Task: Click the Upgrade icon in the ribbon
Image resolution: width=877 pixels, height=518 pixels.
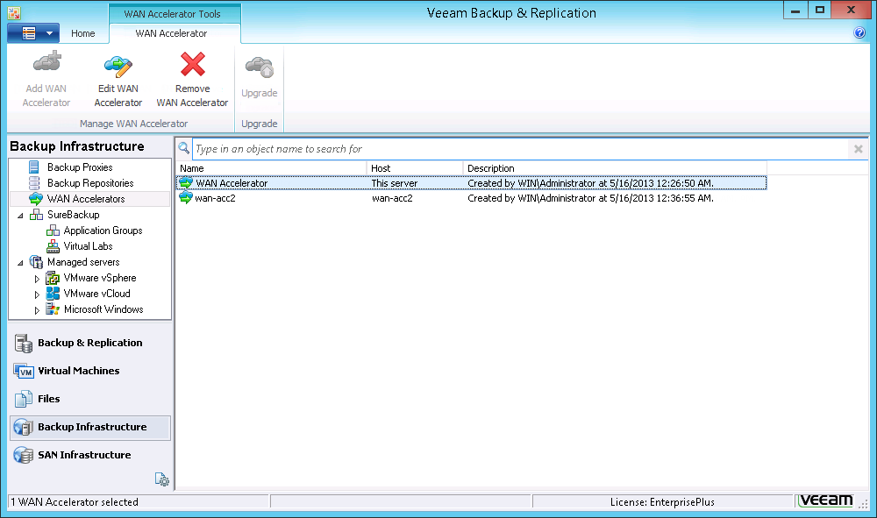Action: [x=259, y=70]
